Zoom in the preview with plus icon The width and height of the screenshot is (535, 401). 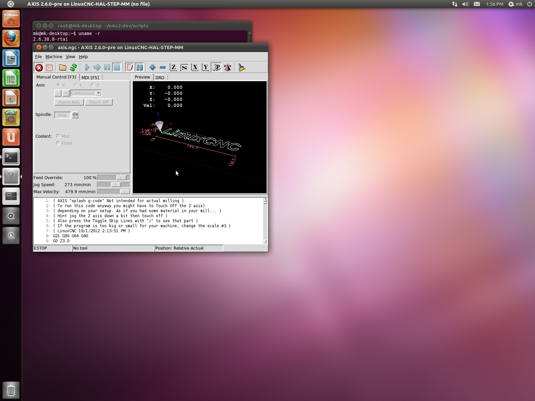point(152,68)
